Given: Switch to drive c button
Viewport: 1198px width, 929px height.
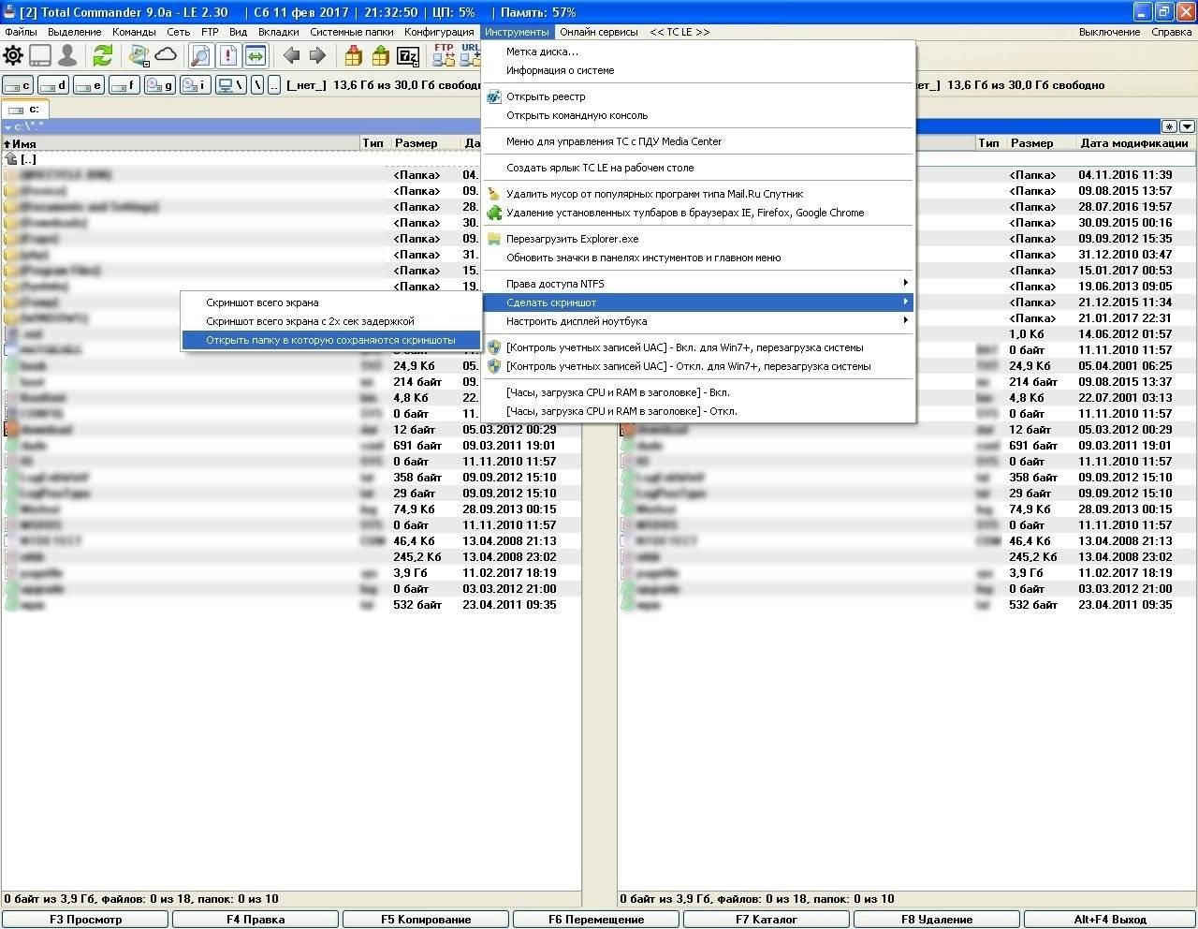Looking at the screenshot, I should click(18, 85).
